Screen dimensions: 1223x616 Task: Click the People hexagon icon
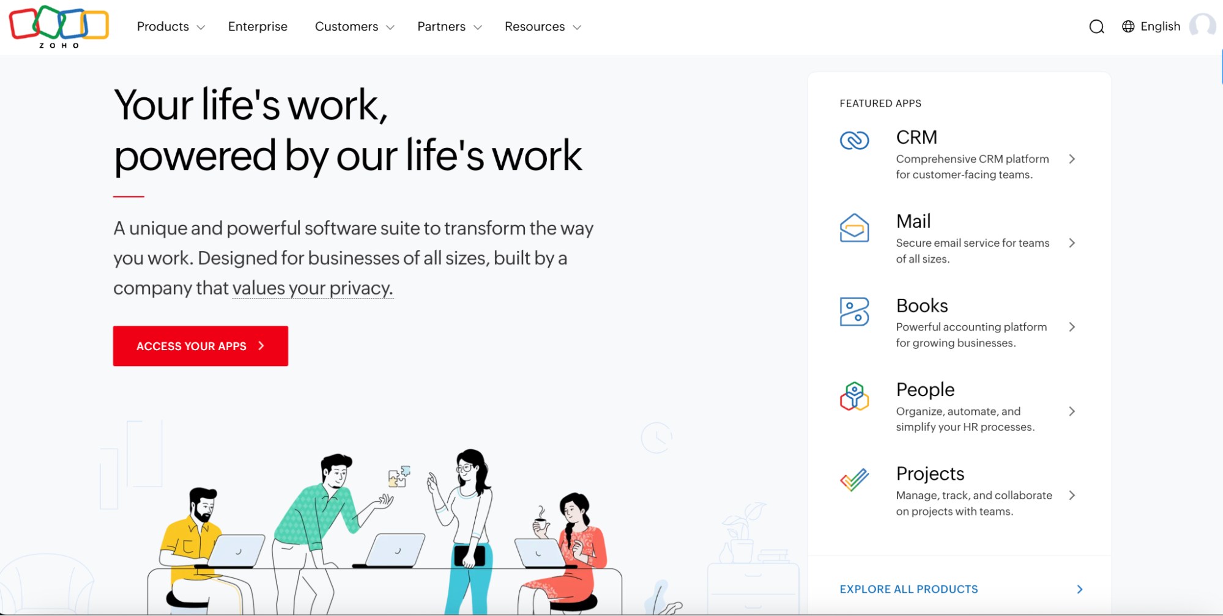point(853,396)
